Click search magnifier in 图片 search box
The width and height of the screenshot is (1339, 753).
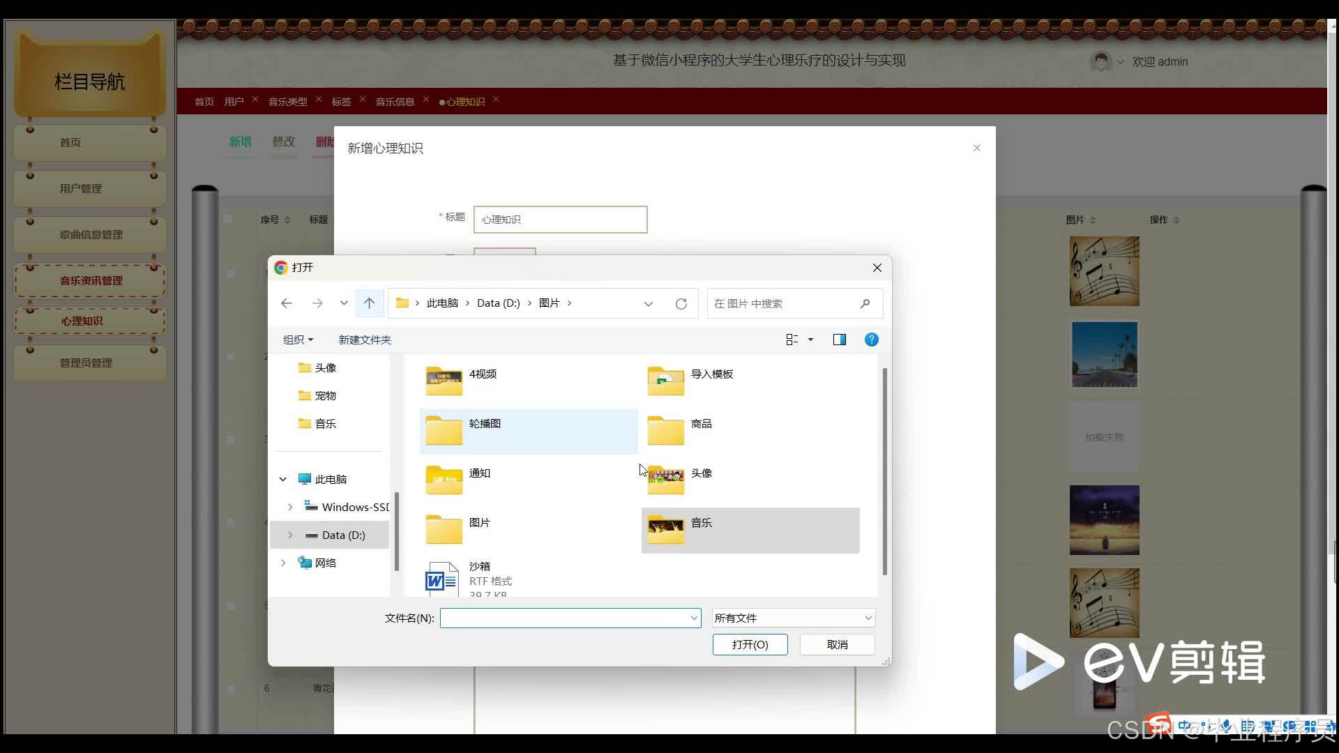click(865, 304)
